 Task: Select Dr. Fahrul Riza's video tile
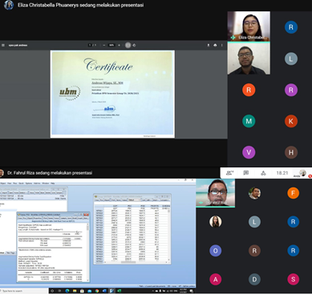click(216, 193)
